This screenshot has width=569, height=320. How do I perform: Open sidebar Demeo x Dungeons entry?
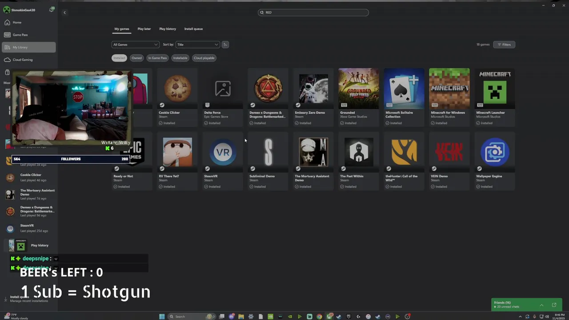pyautogui.click(x=29, y=211)
